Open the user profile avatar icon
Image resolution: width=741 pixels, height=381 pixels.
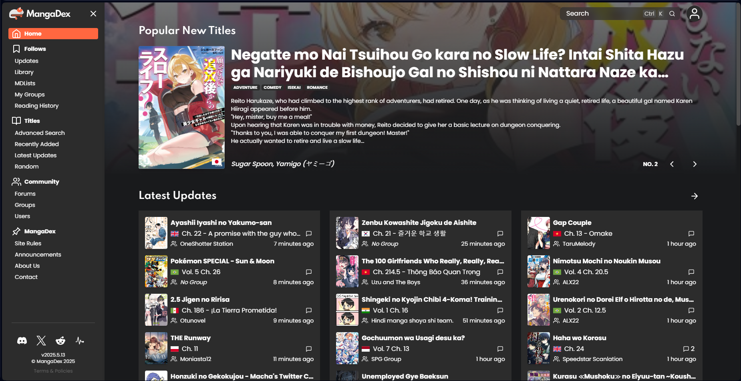(x=695, y=14)
